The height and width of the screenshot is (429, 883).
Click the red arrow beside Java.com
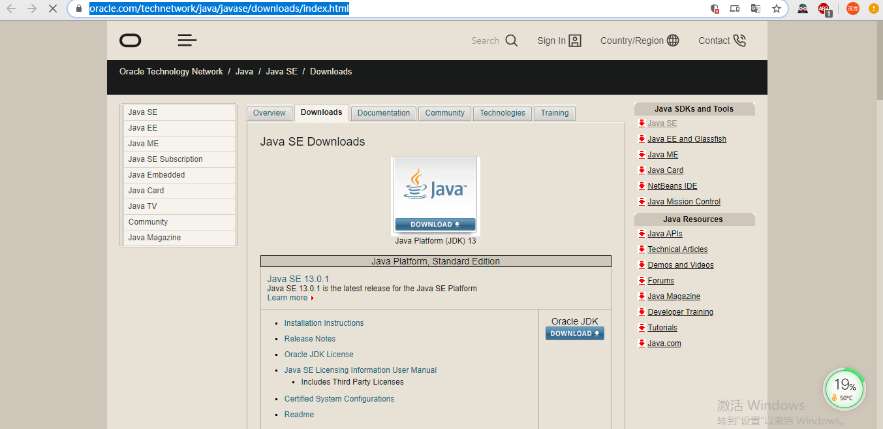click(642, 343)
